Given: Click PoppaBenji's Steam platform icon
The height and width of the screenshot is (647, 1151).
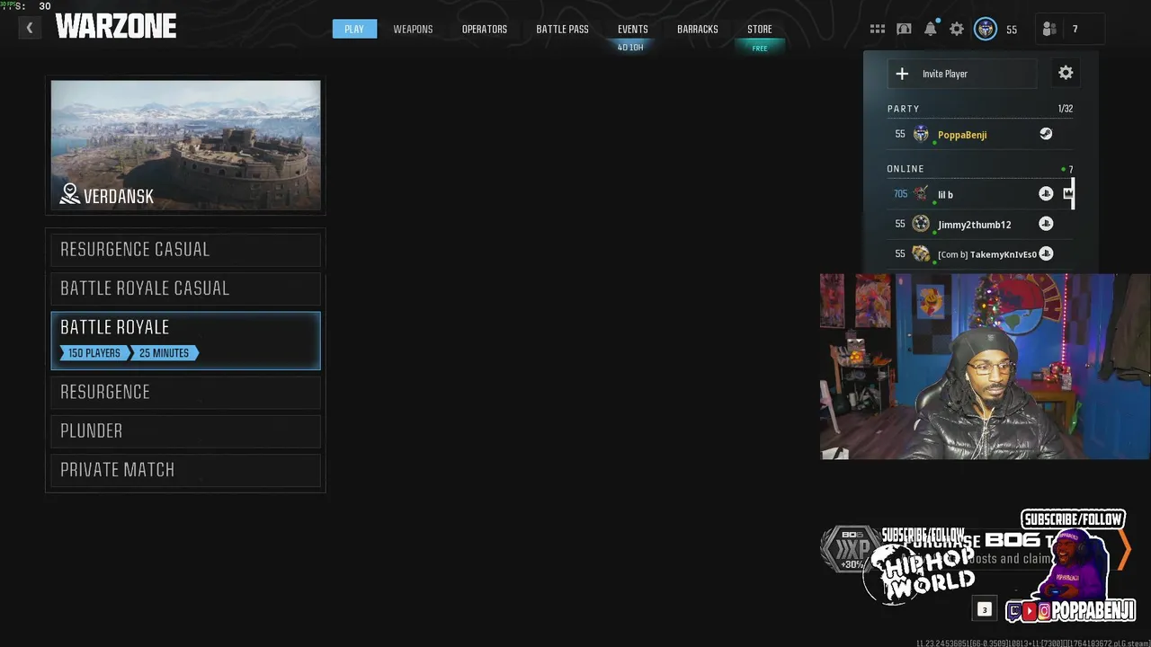Looking at the screenshot, I should (1046, 134).
